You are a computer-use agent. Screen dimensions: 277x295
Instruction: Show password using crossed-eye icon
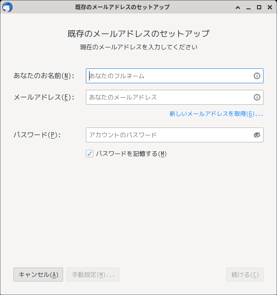click(257, 135)
